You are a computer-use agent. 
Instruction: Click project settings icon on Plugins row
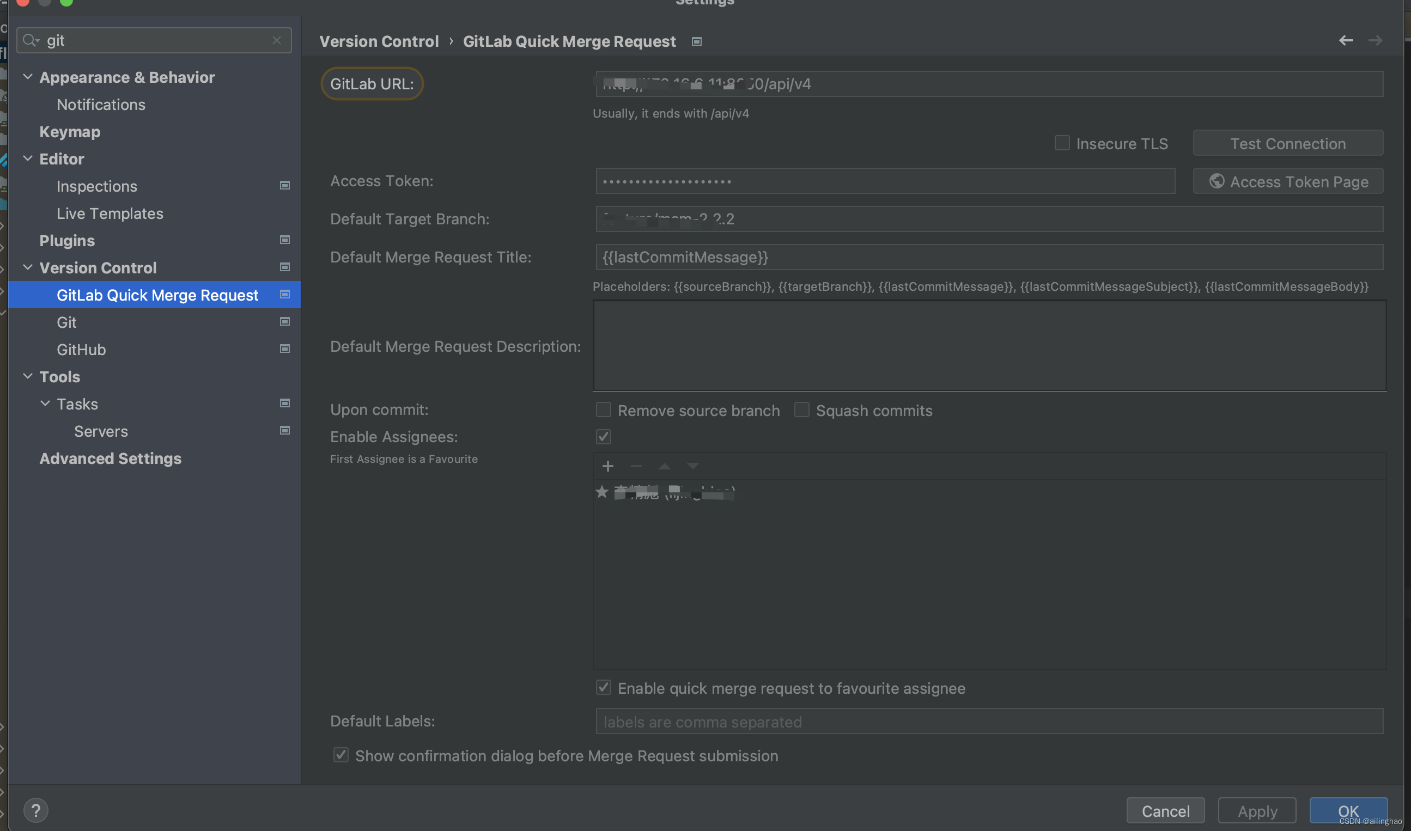(284, 240)
